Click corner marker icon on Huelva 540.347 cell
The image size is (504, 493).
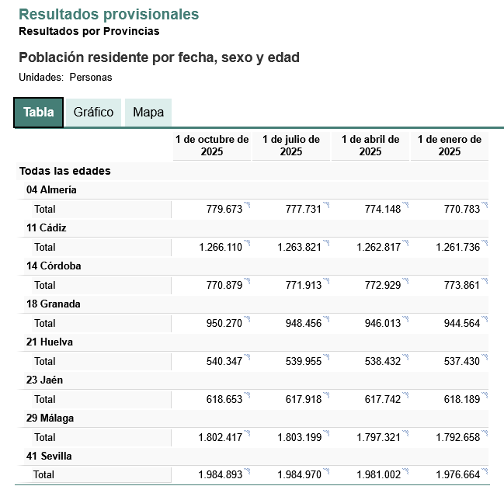pos(247,357)
